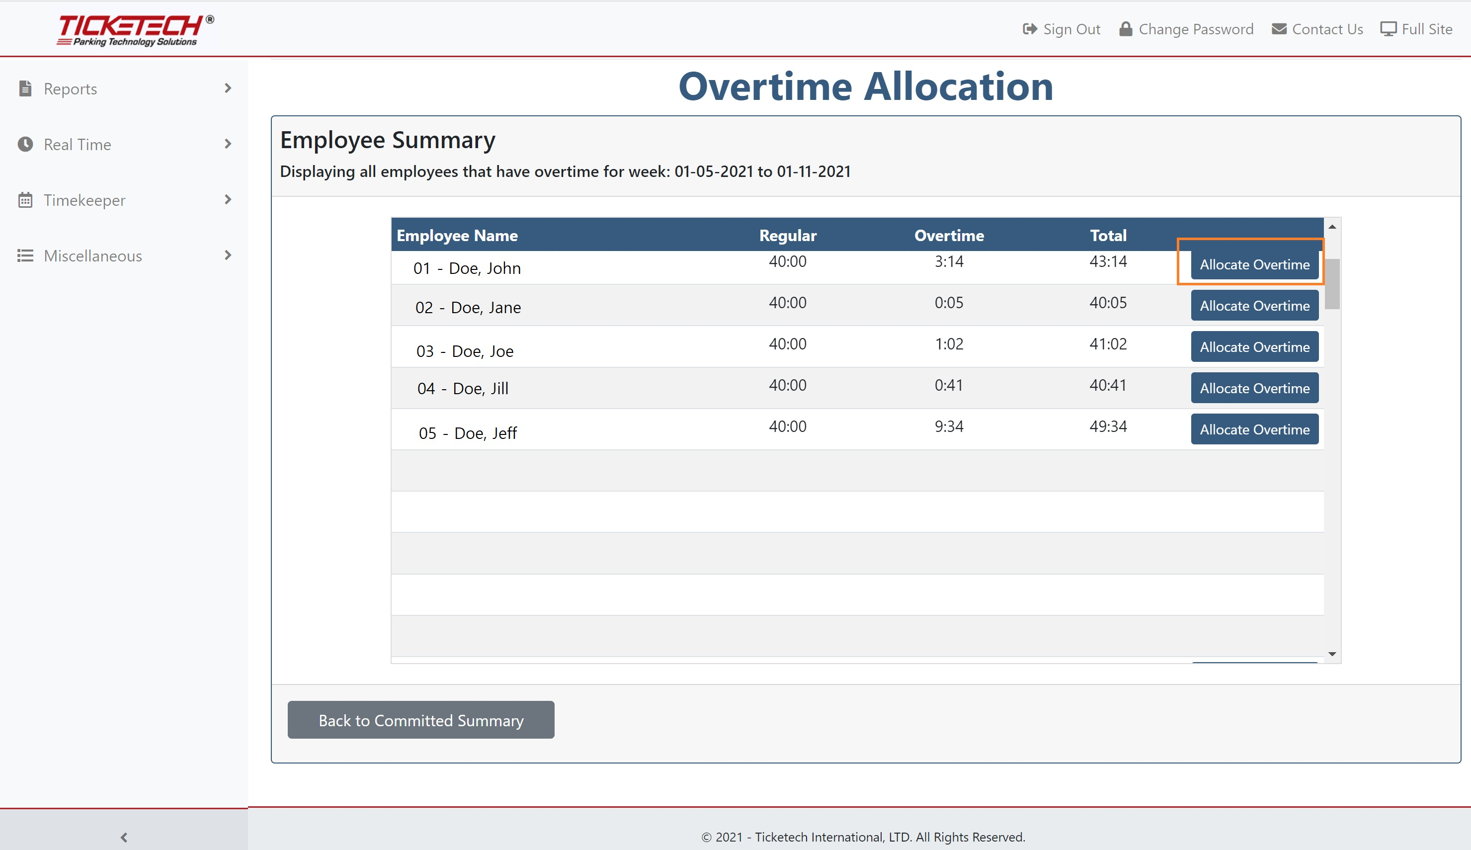Allocate overtime for Doe, John
The width and height of the screenshot is (1471, 850).
(1254, 265)
